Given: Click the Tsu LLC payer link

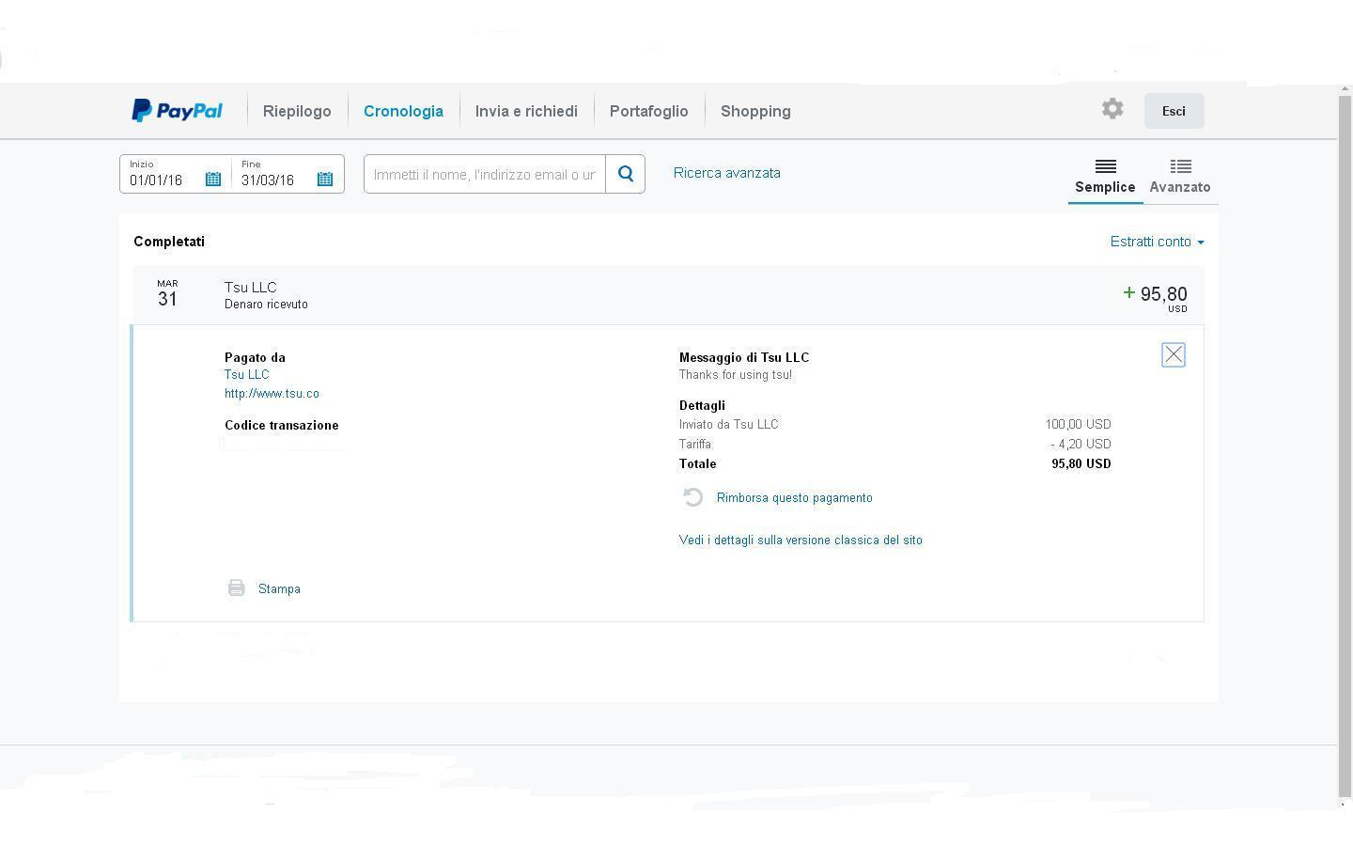Looking at the screenshot, I should coord(246,374).
